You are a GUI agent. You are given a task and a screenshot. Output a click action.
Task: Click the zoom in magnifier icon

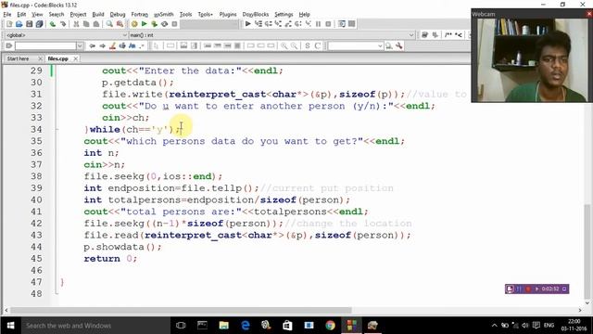(x=284, y=45)
